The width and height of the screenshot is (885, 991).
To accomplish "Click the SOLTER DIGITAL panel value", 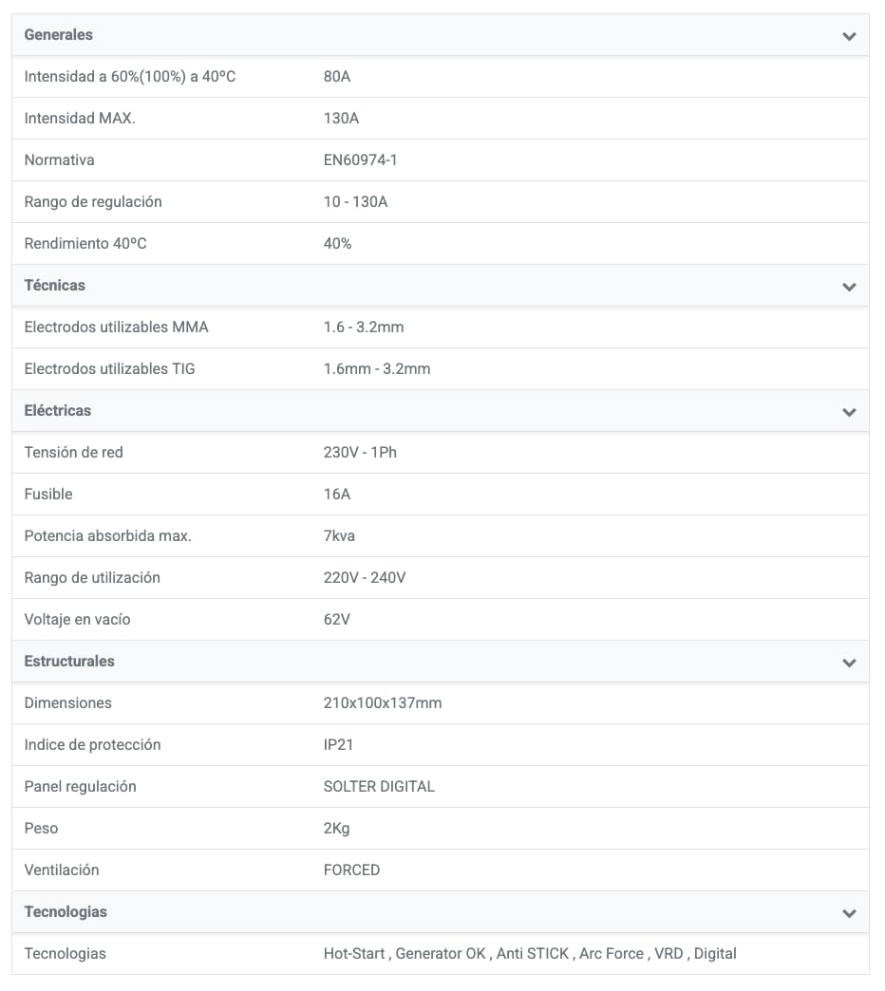I will 379,787.
